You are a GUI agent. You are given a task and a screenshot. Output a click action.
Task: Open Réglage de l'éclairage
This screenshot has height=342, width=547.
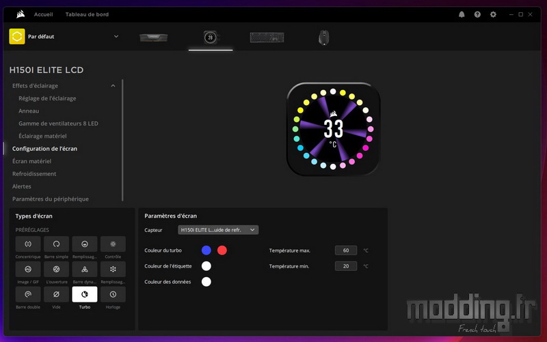(x=47, y=98)
